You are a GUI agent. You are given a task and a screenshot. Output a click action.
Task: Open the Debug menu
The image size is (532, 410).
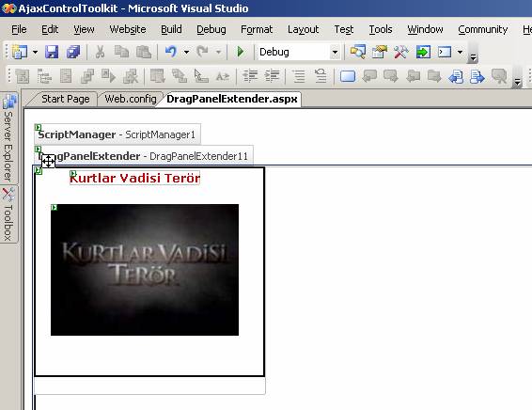click(x=211, y=29)
